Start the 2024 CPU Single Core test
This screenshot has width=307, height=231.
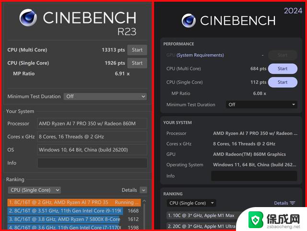click(283, 82)
